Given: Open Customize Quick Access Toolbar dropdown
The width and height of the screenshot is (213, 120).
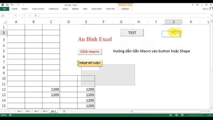Looking at the screenshot, I should click(x=23, y=5).
